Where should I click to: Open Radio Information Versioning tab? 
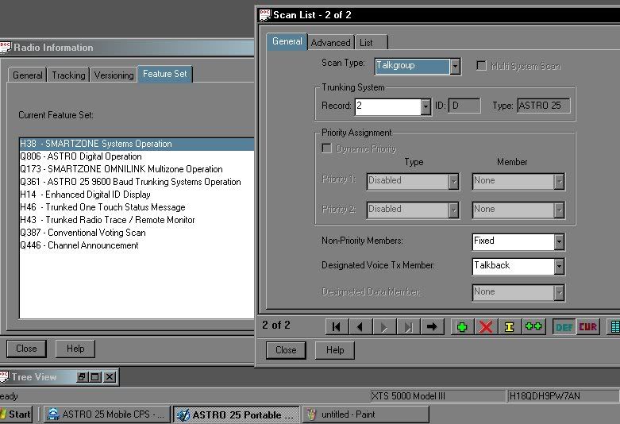point(114,75)
